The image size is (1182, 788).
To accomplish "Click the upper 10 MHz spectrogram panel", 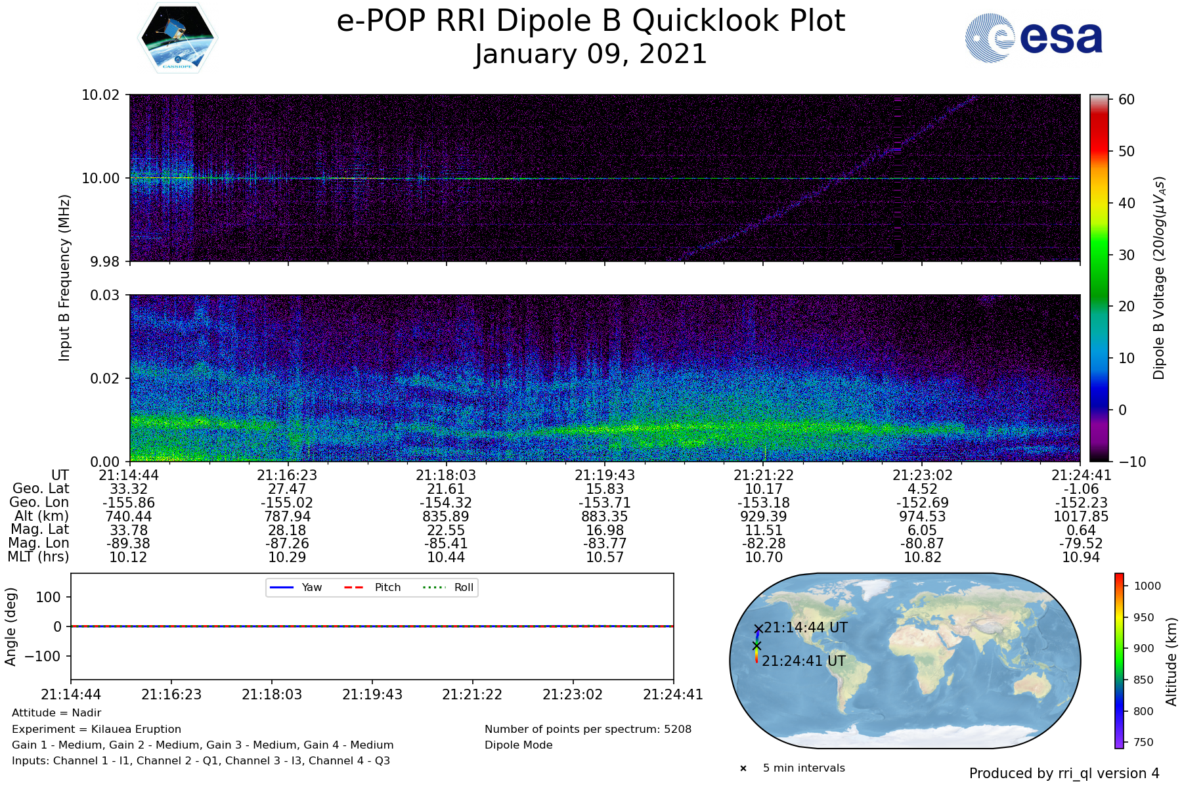I will [x=604, y=177].
